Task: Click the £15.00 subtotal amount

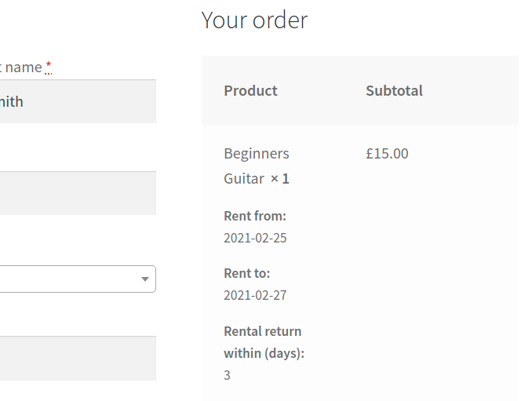Action: click(x=387, y=154)
